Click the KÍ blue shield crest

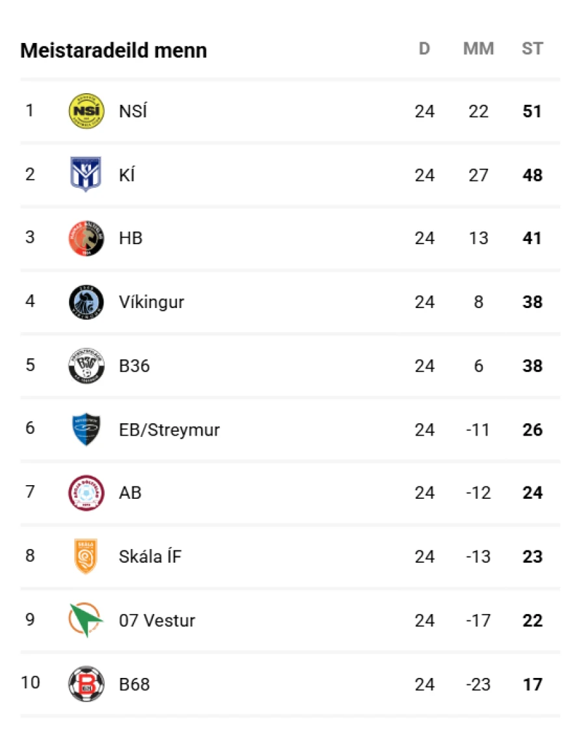click(x=86, y=174)
